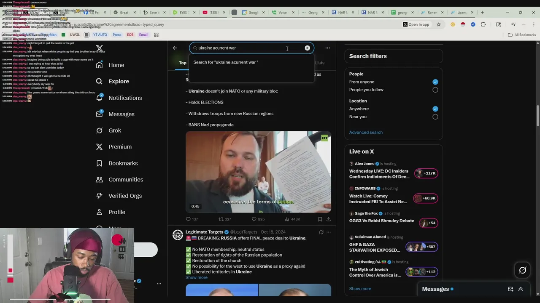The height and width of the screenshot is (303, 540).
Task: Open the Messages envelope icon in sidebar
Action: [x=99, y=114]
